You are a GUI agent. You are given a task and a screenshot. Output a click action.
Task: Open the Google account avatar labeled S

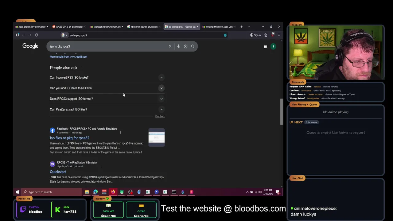[x=273, y=46]
